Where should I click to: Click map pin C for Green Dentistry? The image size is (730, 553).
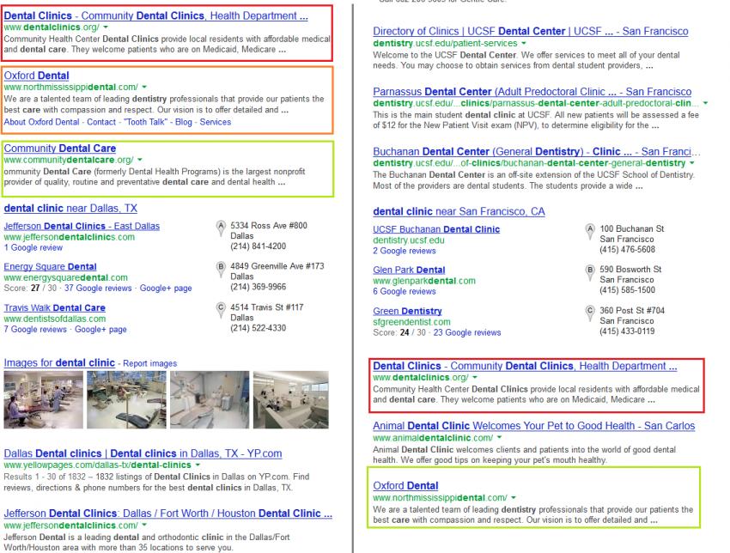(x=589, y=312)
